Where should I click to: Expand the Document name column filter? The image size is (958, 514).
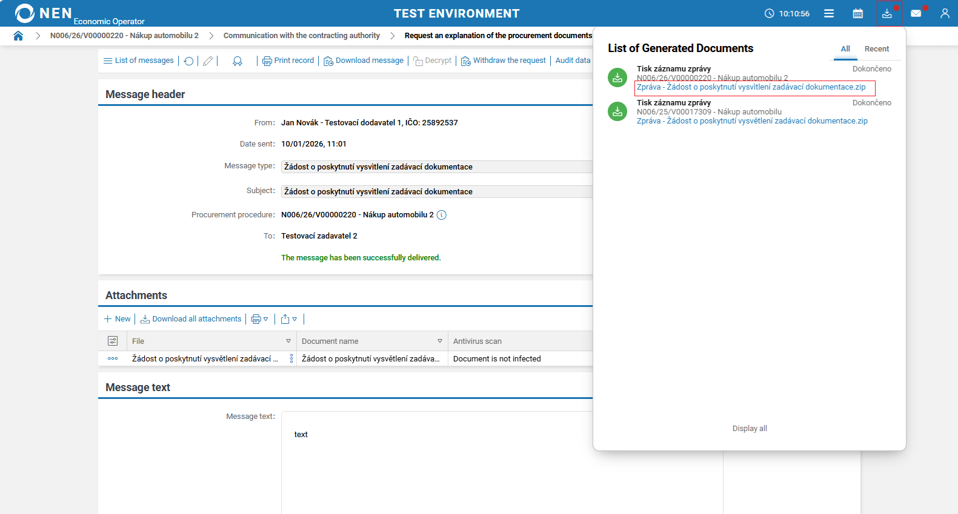point(440,341)
